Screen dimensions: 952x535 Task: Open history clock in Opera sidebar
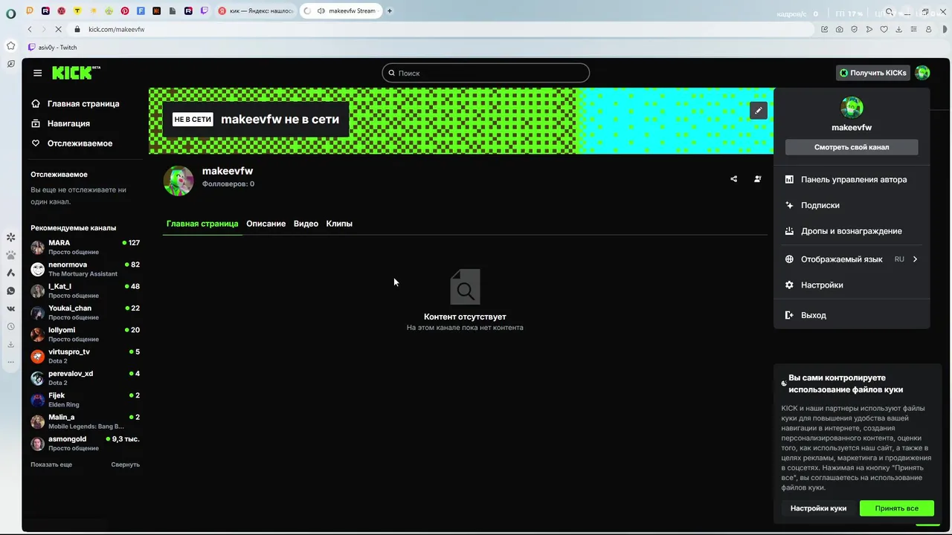tap(10, 327)
